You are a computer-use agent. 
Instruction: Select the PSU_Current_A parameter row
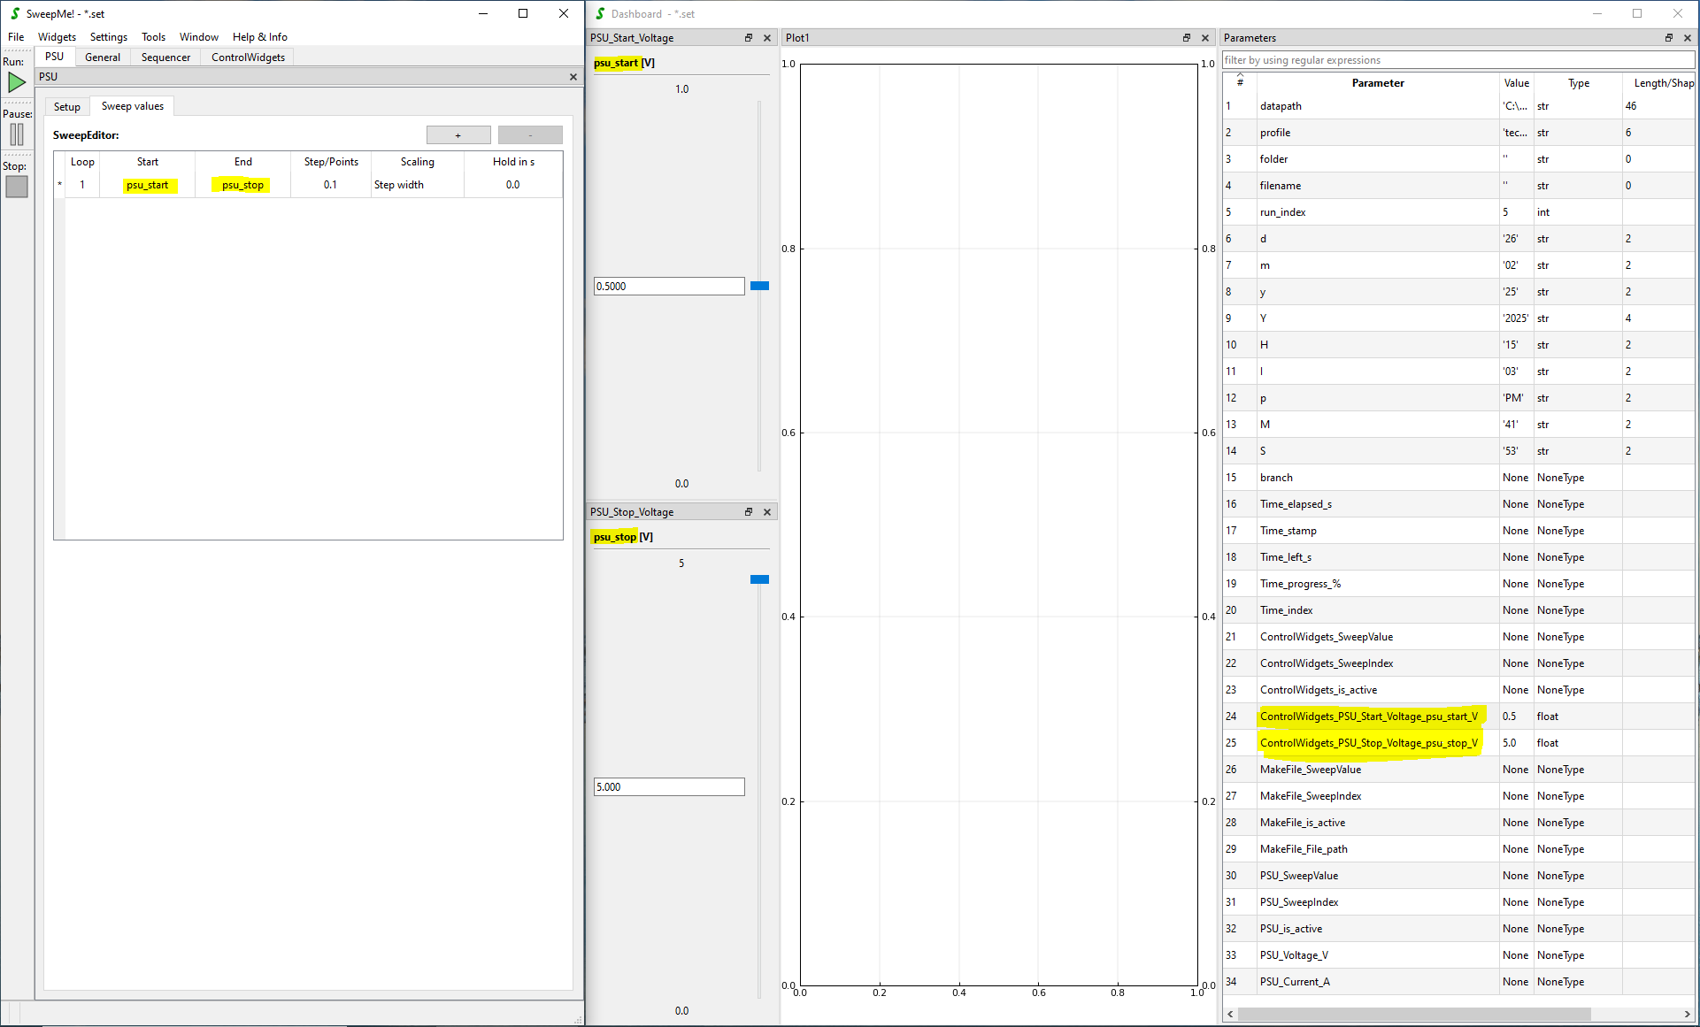(1458, 982)
